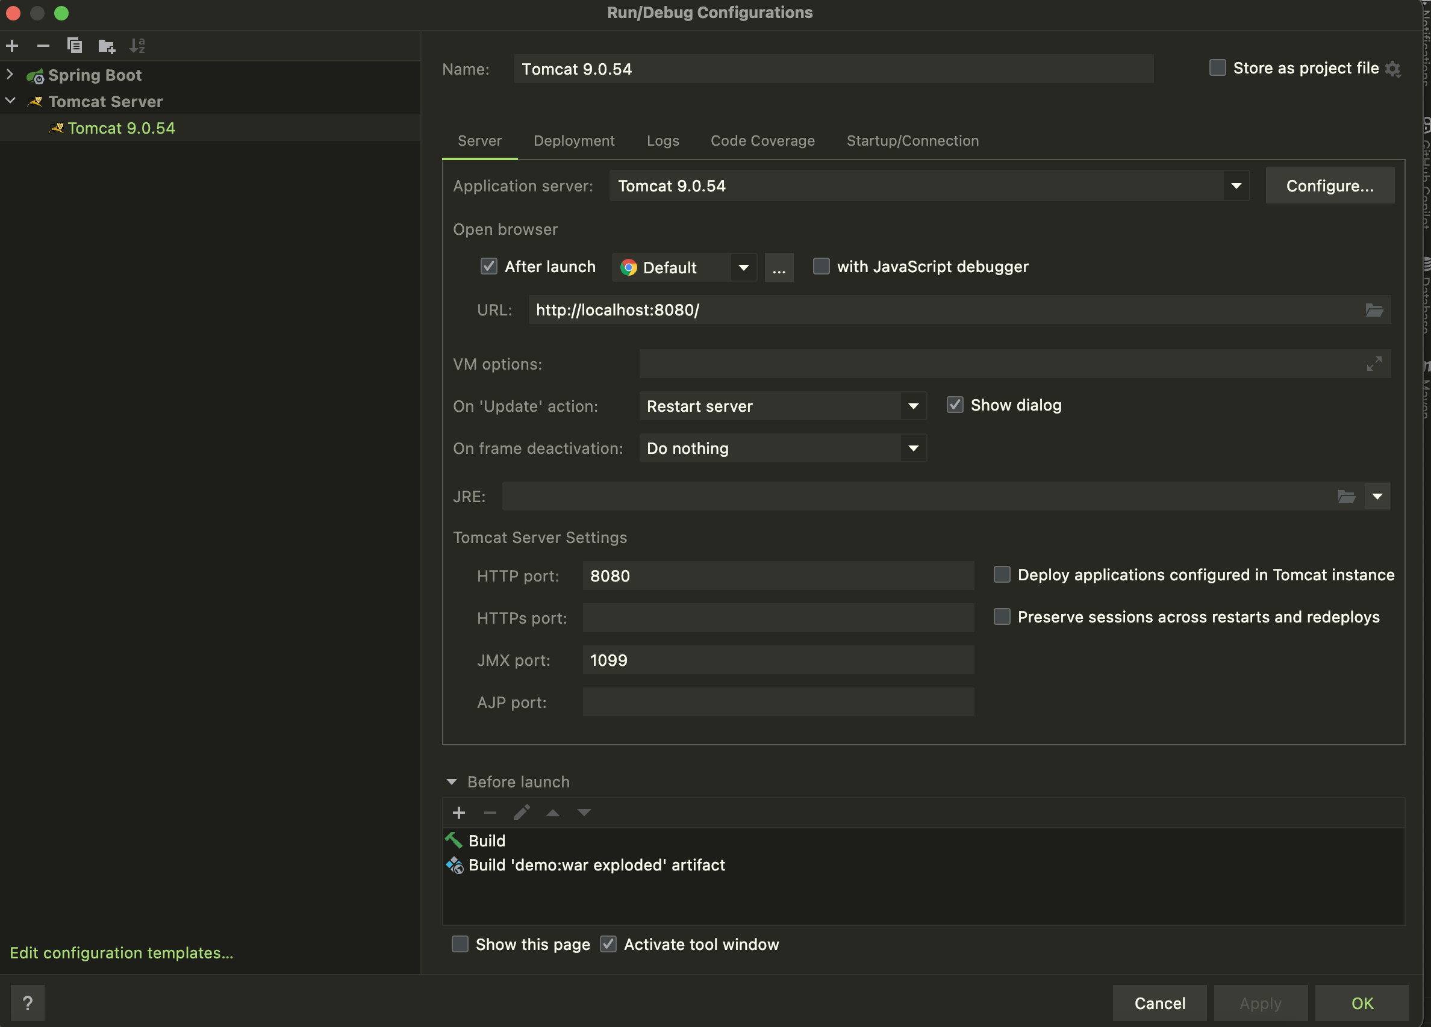The height and width of the screenshot is (1027, 1431).
Task: Switch to the Logs tab
Action: [x=662, y=141]
